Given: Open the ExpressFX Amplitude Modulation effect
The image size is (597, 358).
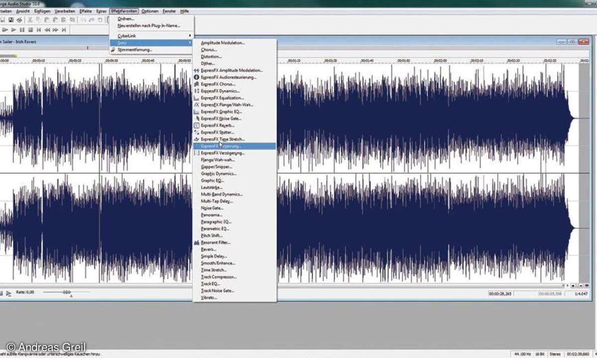Looking at the screenshot, I should [234, 71].
